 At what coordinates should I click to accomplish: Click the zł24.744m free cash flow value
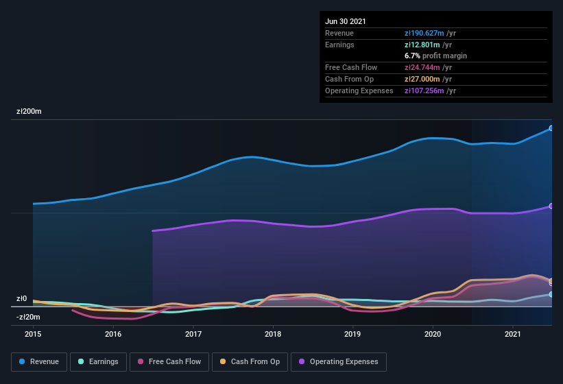coord(422,67)
